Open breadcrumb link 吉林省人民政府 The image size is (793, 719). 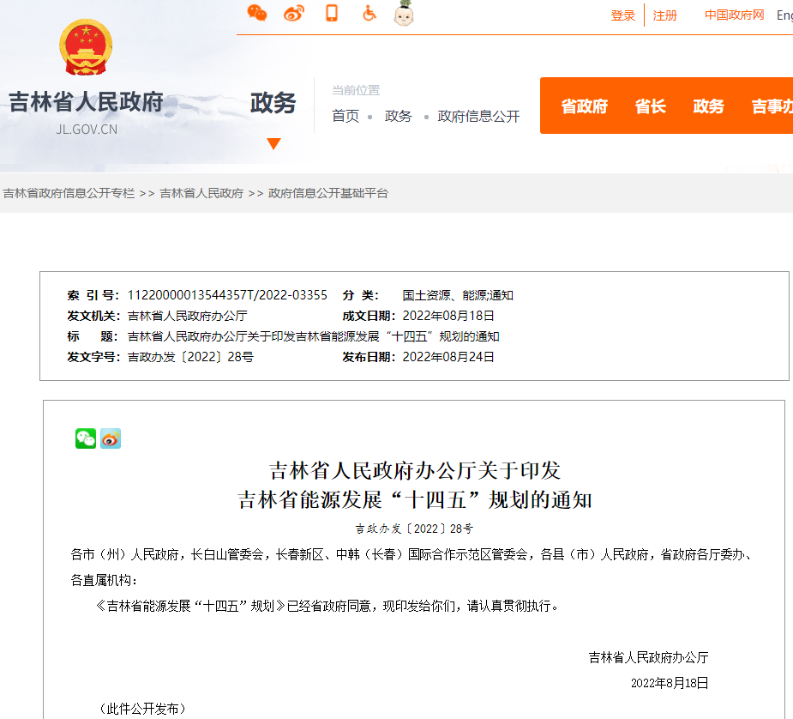click(x=201, y=193)
